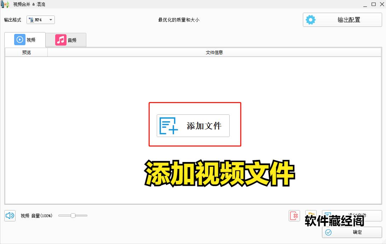Viewport: 386px width, 244px height.
Task: Open the MP4 output format dropdown
Action: [41, 20]
